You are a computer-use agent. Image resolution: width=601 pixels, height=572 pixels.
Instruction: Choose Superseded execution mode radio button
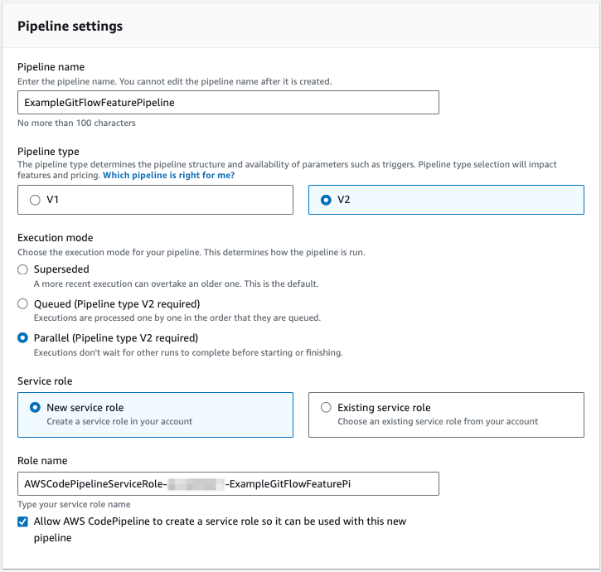(x=23, y=269)
